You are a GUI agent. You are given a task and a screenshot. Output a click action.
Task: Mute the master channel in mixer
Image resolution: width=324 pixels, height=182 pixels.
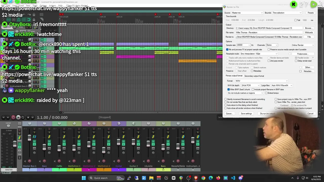pyautogui.click(x=19, y=130)
